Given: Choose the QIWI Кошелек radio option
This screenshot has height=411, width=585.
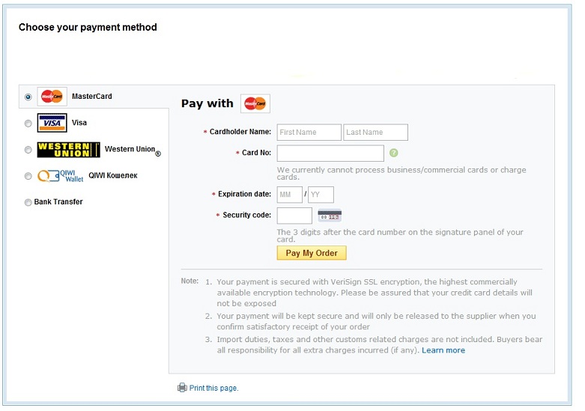Looking at the screenshot, I should 28,177.
